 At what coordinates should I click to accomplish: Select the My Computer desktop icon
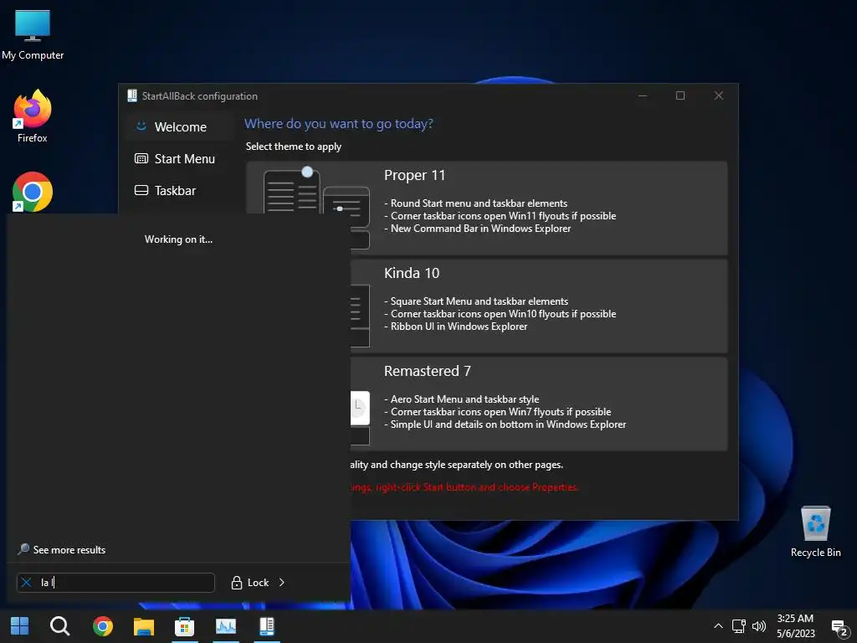33,34
